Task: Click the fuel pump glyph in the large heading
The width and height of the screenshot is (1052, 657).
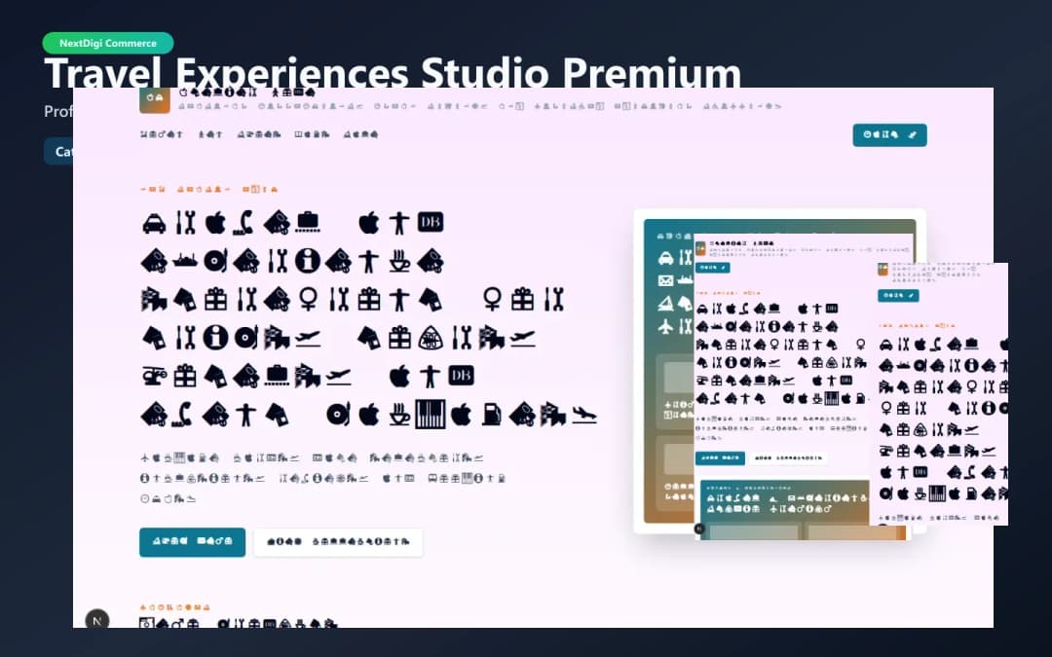Action: (491, 415)
